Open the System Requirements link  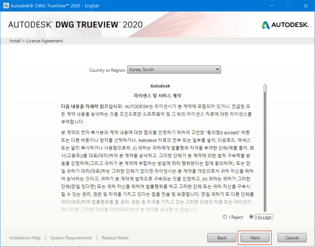71,238
